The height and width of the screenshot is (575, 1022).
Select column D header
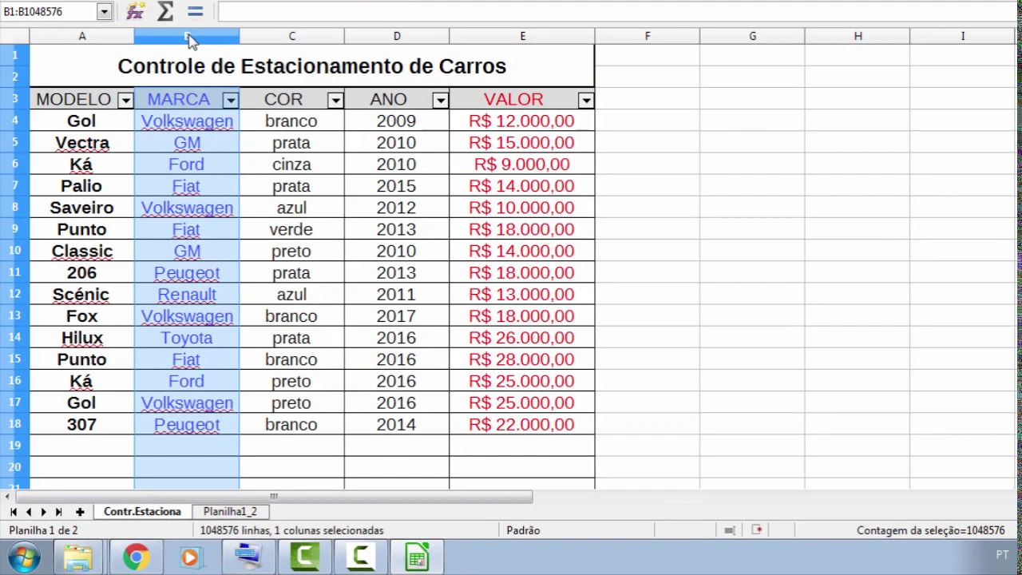[x=397, y=36]
